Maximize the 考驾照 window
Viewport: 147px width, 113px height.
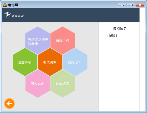pyautogui.click(x=131, y=5)
